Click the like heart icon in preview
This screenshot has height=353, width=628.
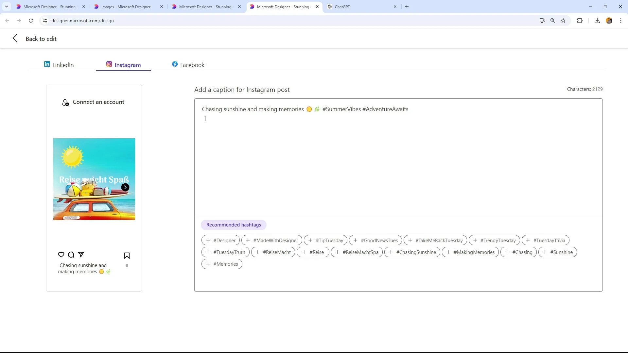61,255
